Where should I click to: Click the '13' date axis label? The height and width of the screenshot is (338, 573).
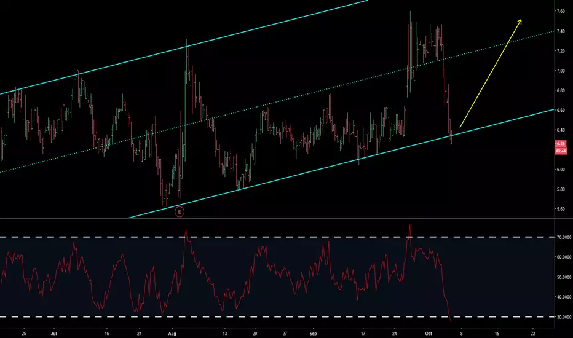pyautogui.click(x=225, y=334)
